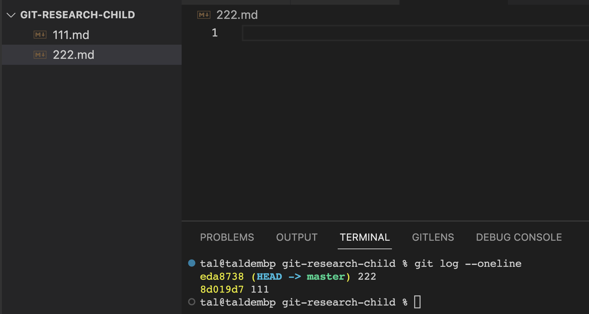Click the terminal cursor at the prompt
Image resolution: width=589 pixels, height=314 pixels.
point(417,302)
